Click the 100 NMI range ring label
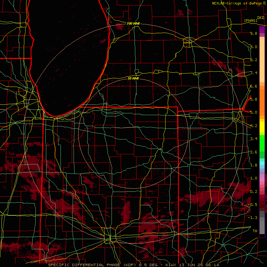Image resolution: width=267 pixels, height=267 pixels. [x=133, y=23]
